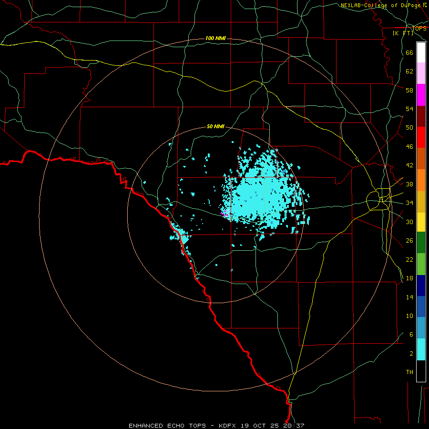Click the medium blue 14 kft legend swatch
429x429 pixels.
(x=421, y=306)
